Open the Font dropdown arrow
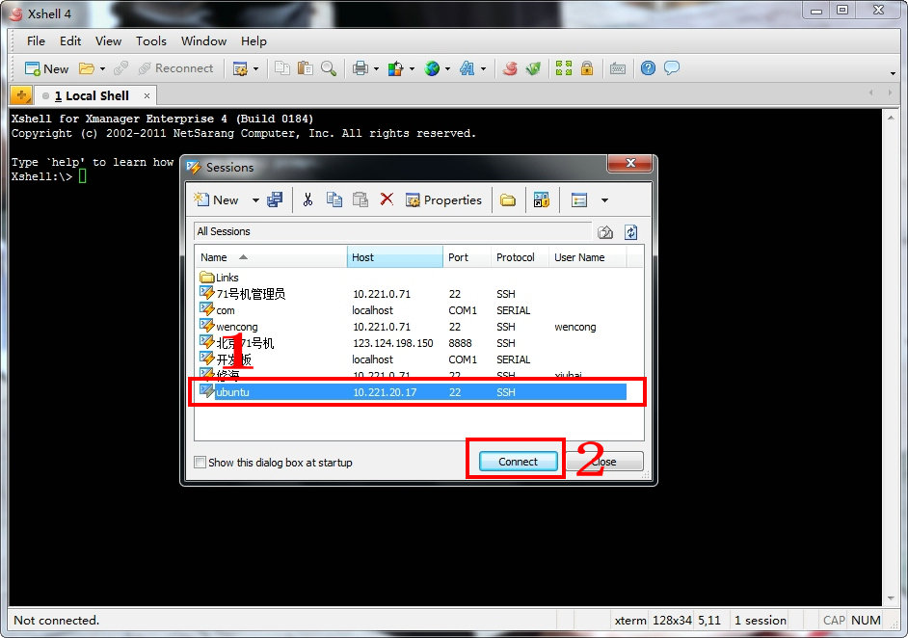 (484, 69)
